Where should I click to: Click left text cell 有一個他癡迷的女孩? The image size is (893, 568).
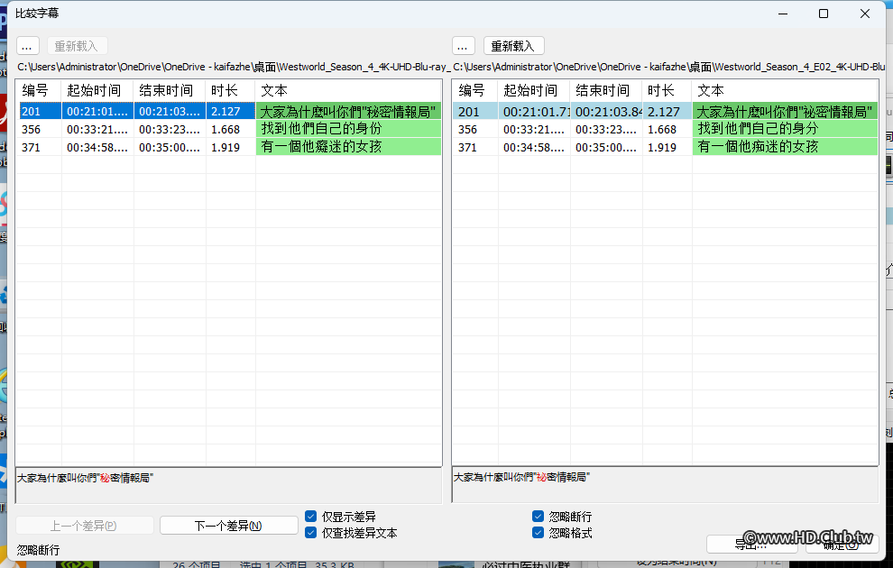tap(348, 147)
